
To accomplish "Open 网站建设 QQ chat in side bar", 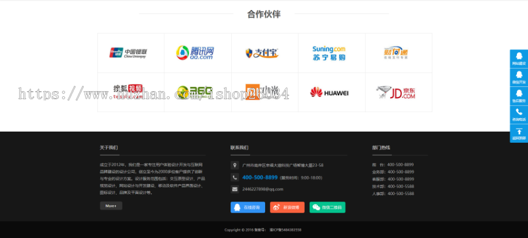I will 519,59.
